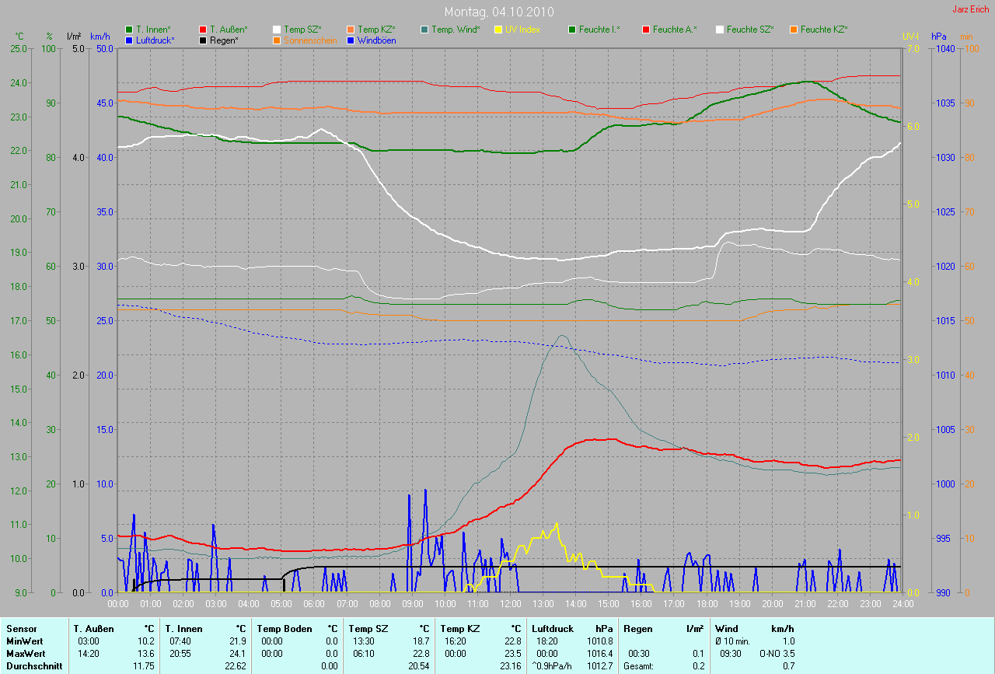Toggle the Feuchte I. series label
995x674 pixels.
pyautogui.click(x=604, y=30)
